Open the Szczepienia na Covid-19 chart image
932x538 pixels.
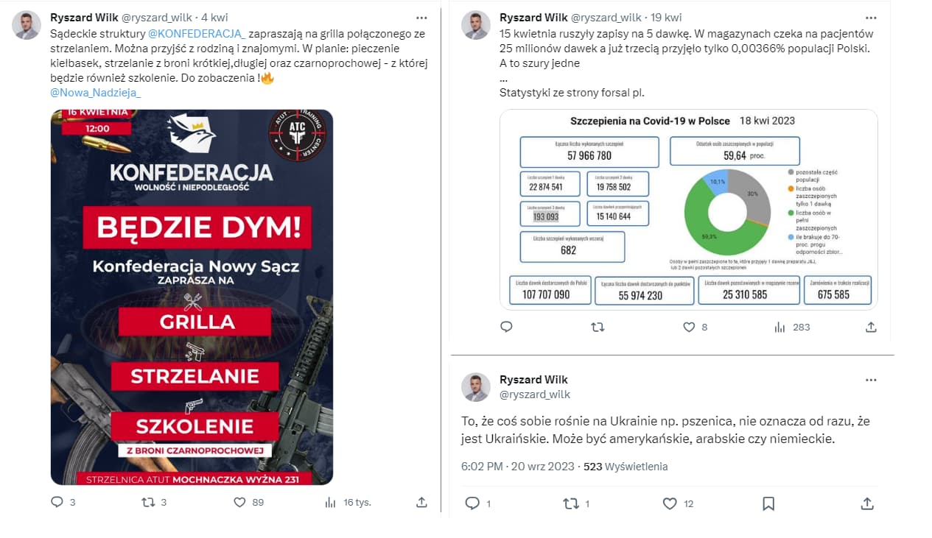point(689,210)
